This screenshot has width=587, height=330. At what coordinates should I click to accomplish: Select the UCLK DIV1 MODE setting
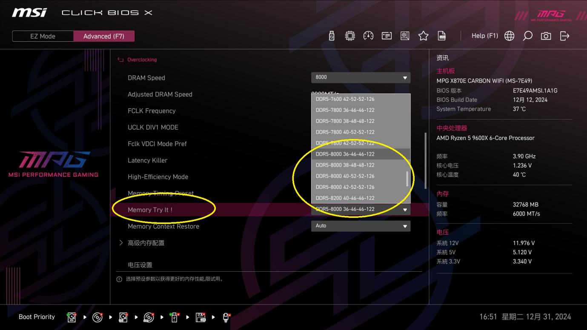pos(153,127)
